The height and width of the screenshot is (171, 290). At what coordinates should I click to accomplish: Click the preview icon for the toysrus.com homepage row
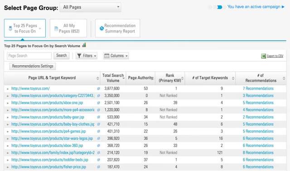(99, 89)
